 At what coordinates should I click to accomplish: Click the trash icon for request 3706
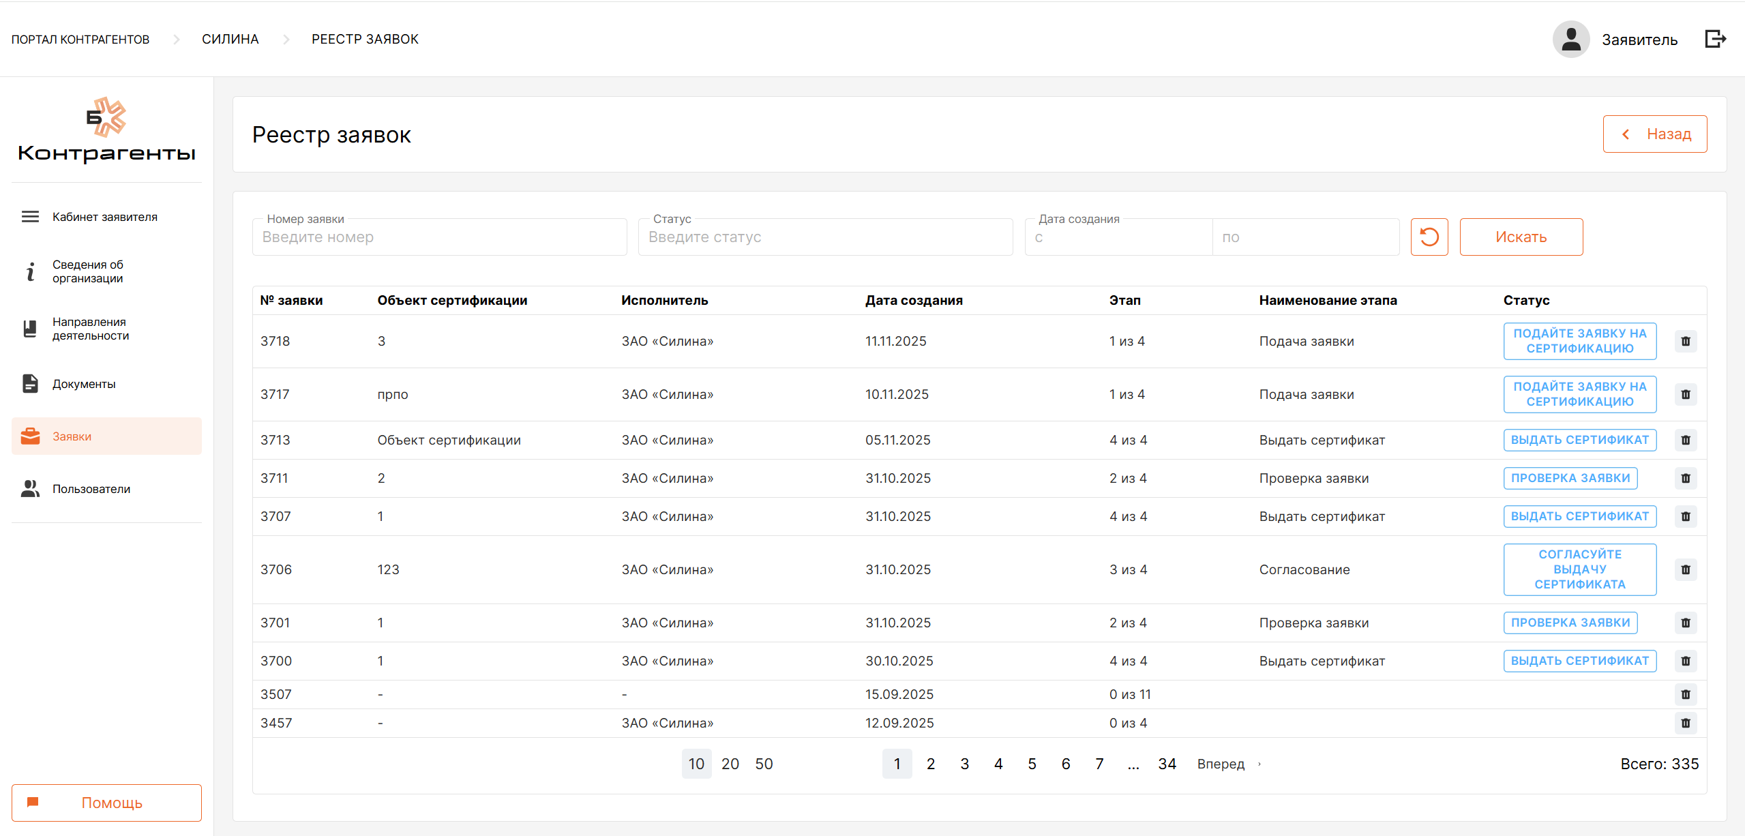tap(1685, 569)
